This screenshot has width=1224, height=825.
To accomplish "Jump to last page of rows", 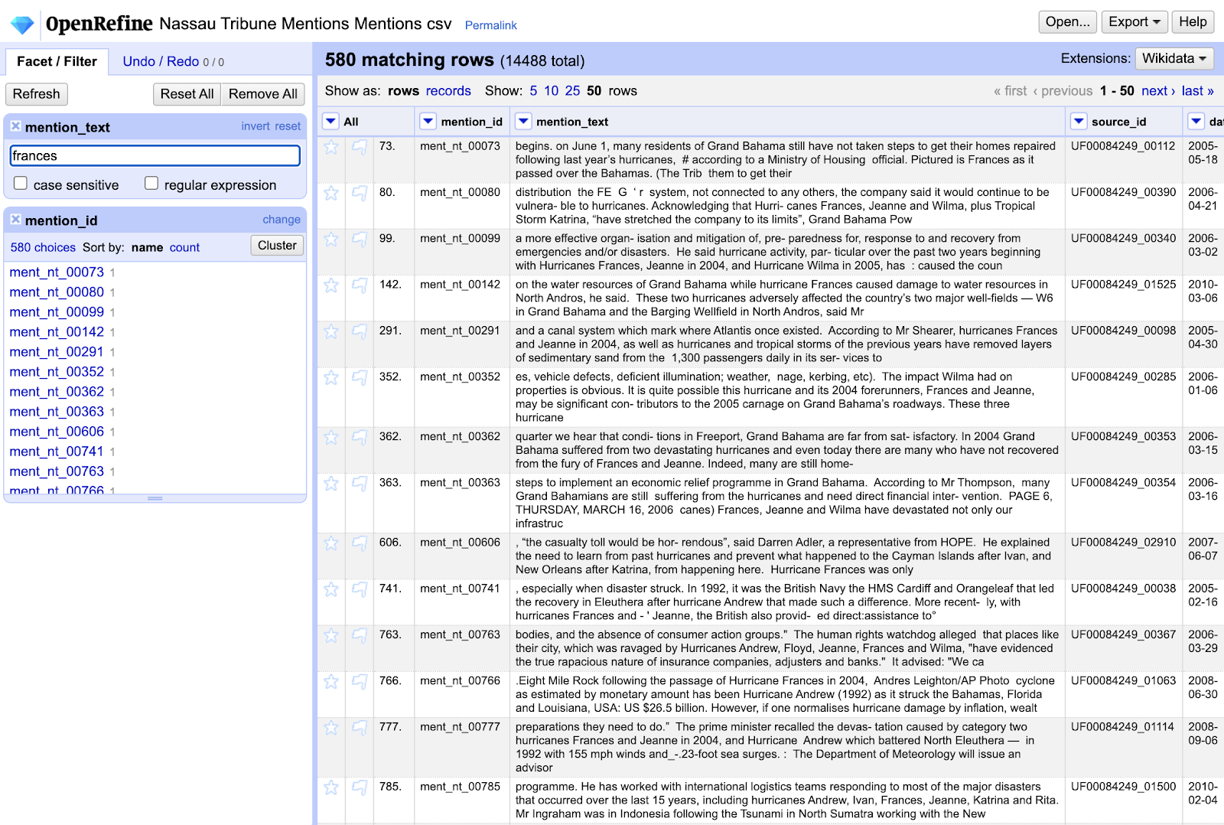I will 1198,91.
